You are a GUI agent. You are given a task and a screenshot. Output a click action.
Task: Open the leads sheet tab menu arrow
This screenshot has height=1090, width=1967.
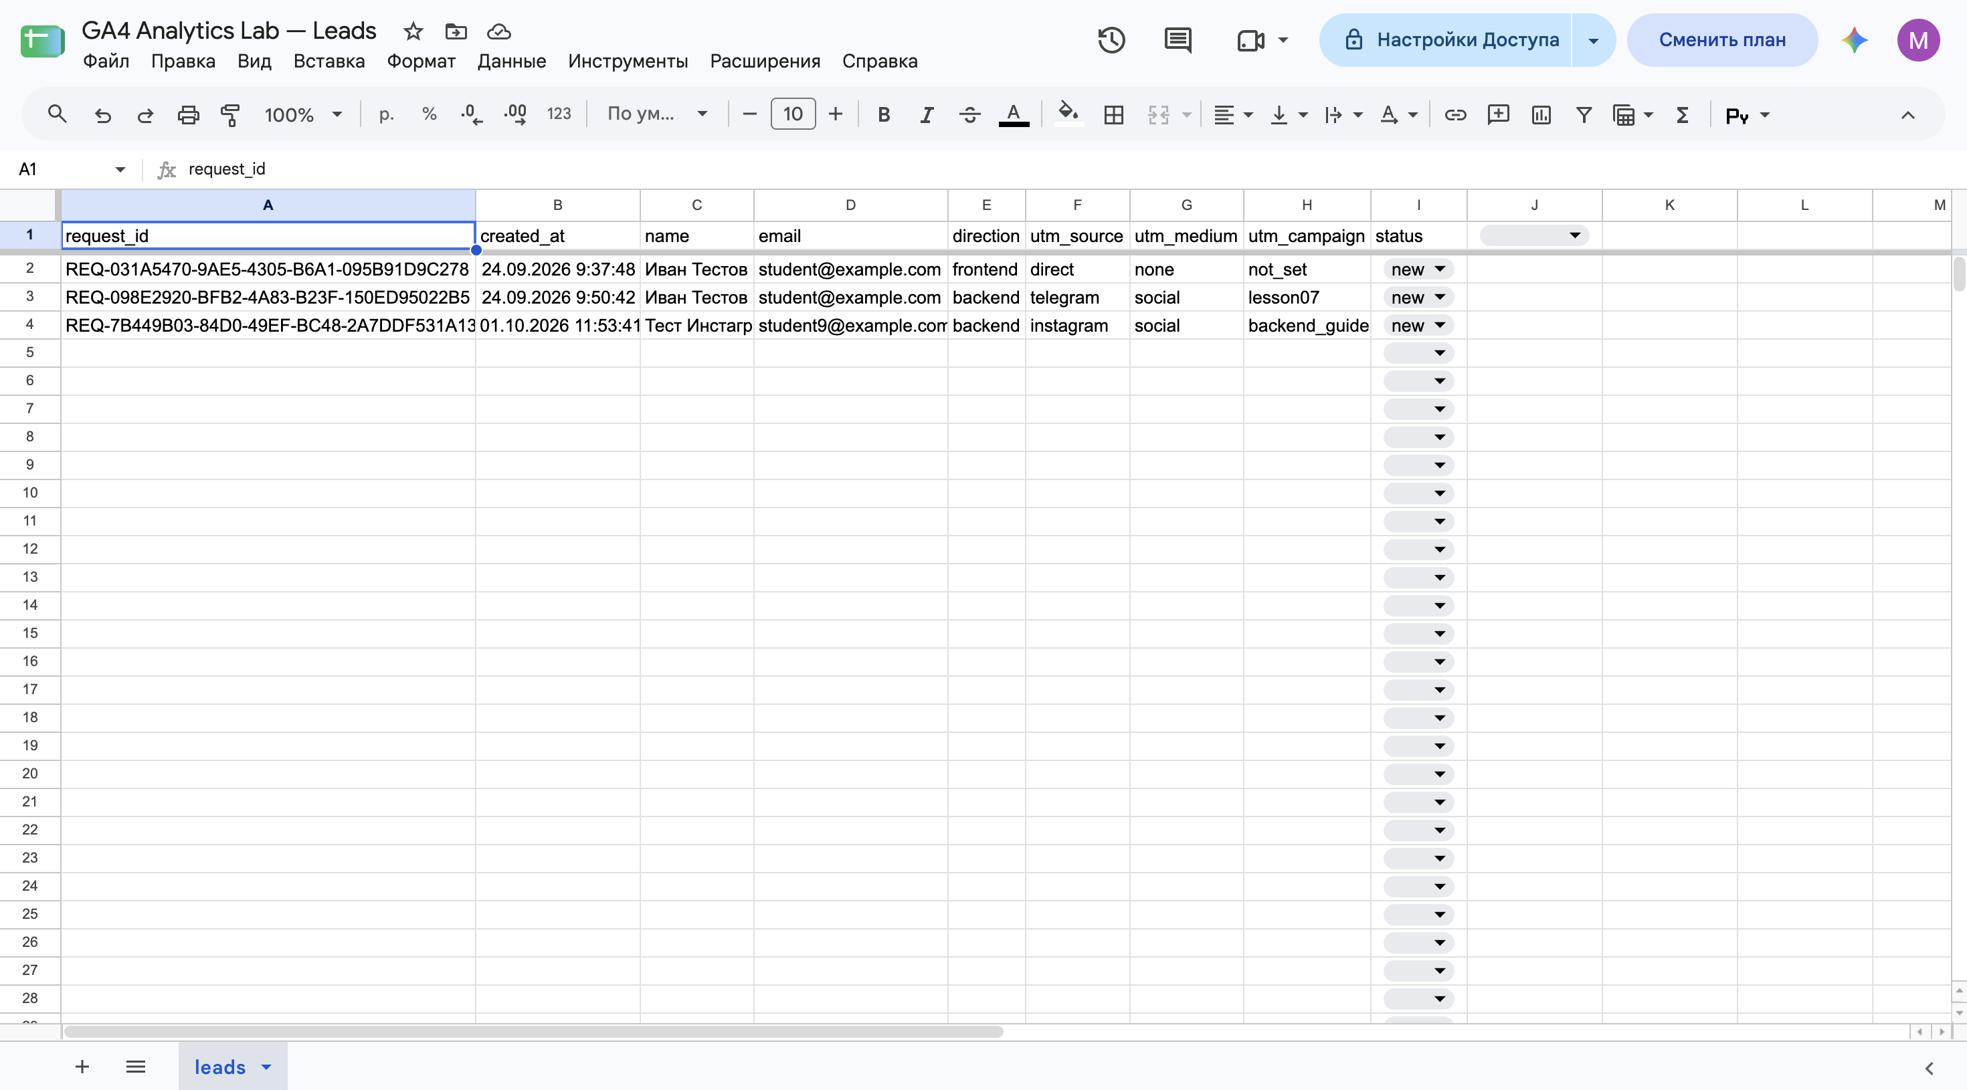(x=266, y=1067)
